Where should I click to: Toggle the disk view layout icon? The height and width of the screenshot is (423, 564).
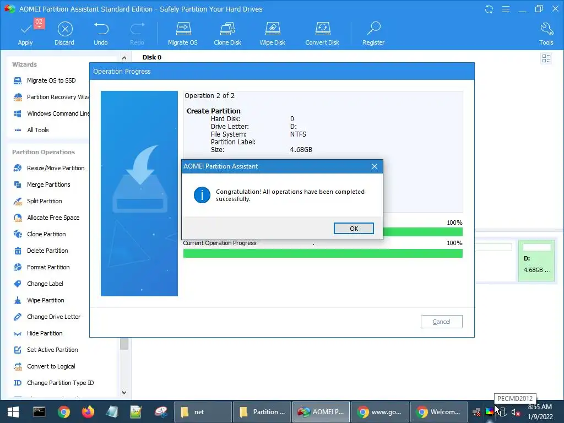coord(546,58)
